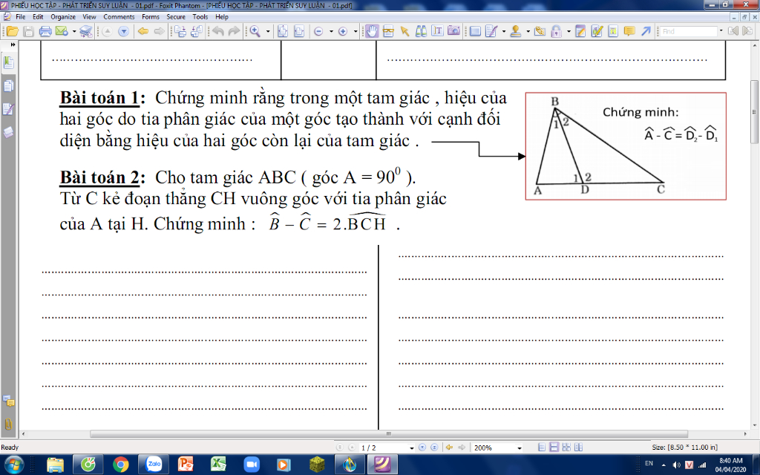Open Zalo from the Windows taskbar
The height and width of the screenshot is (475, 760).
coord(154,465)
